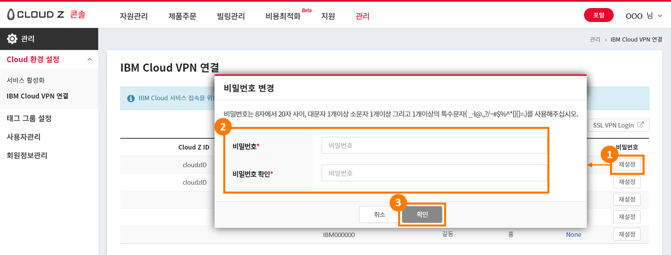The height and width of the screenshot is (255, 671).
Task: Click the gear icon beside 관리 header
Action: pos(12,39)
